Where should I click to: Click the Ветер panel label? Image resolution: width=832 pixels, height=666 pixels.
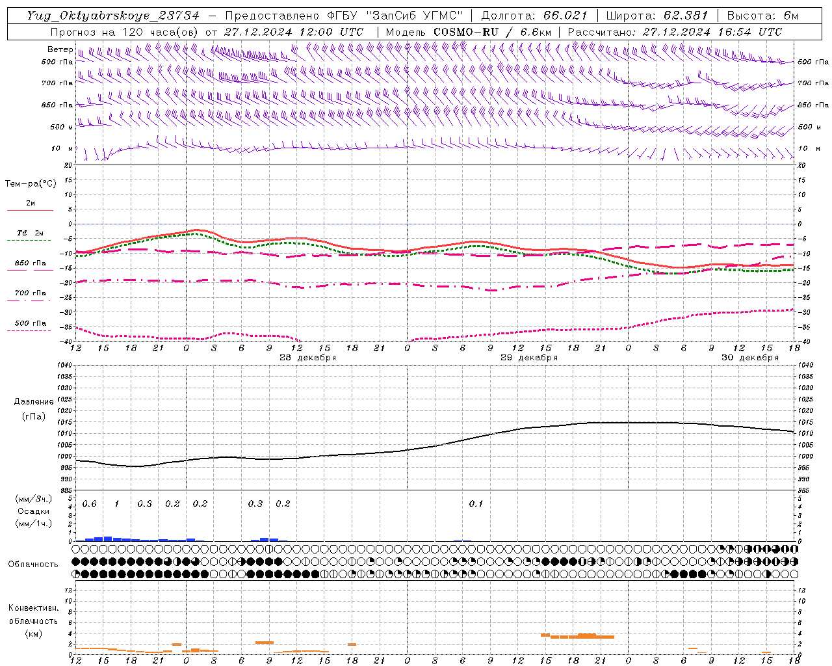(x=60, y=49)
